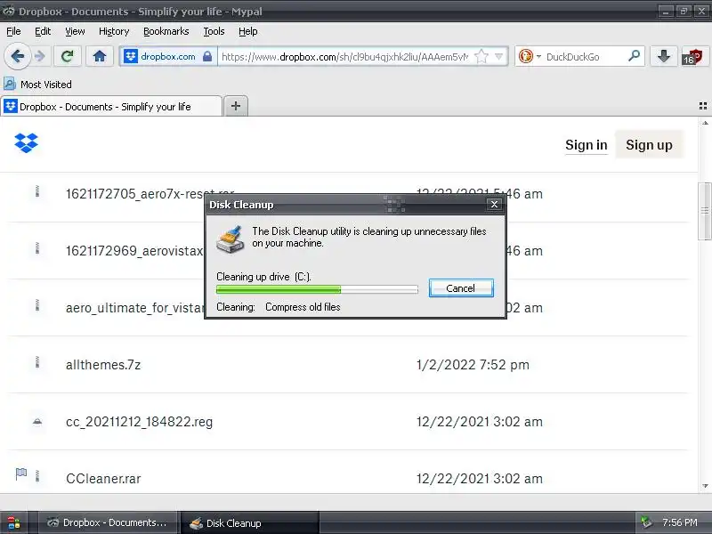Open file allthemes.7z
The image size is (712, 534).
tap(103, 365)
